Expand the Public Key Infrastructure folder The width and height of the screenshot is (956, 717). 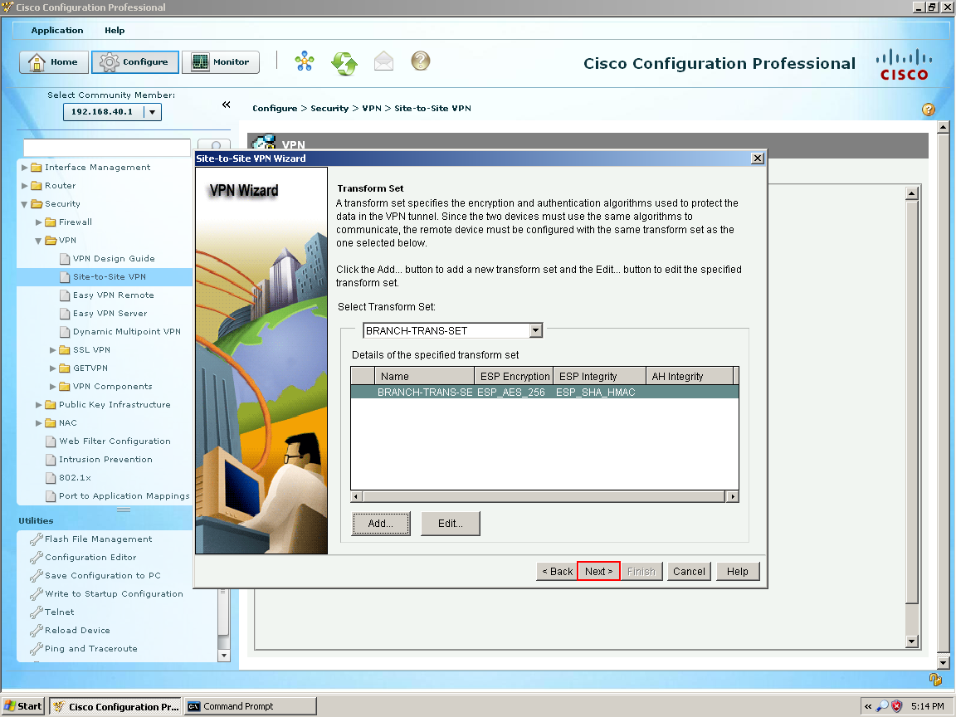38,405
